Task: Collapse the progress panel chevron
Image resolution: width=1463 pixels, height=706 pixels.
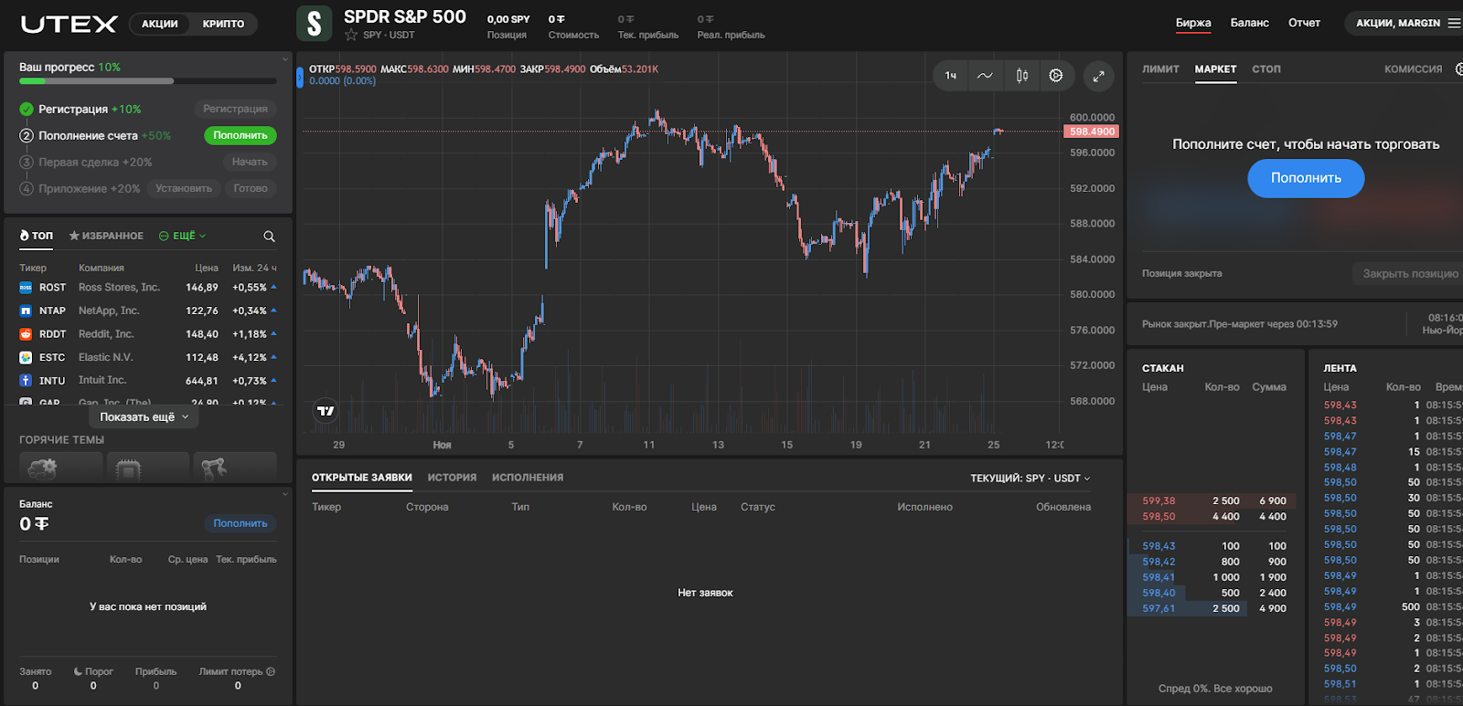Action: (285, 60)
